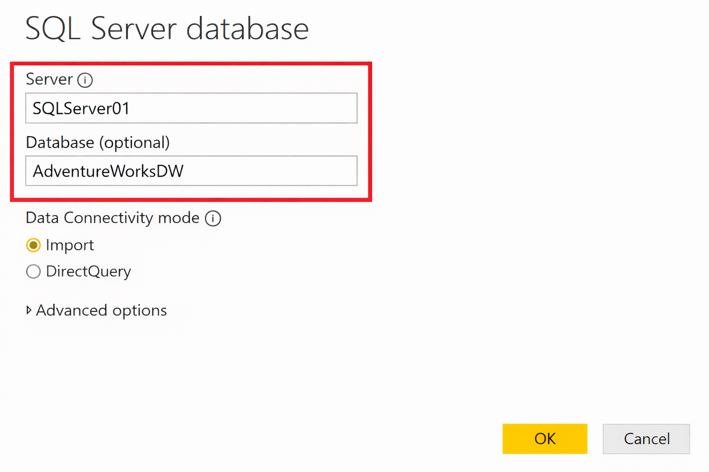This screenshot has height=472, width=709.
Task: Click the info icon next to Server
Action: pos(85,80)
